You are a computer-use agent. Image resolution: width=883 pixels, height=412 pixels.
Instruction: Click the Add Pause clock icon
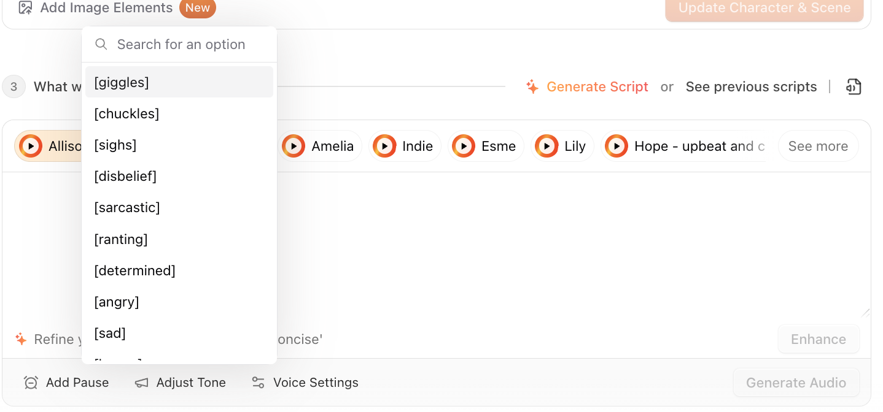point(31,383)
